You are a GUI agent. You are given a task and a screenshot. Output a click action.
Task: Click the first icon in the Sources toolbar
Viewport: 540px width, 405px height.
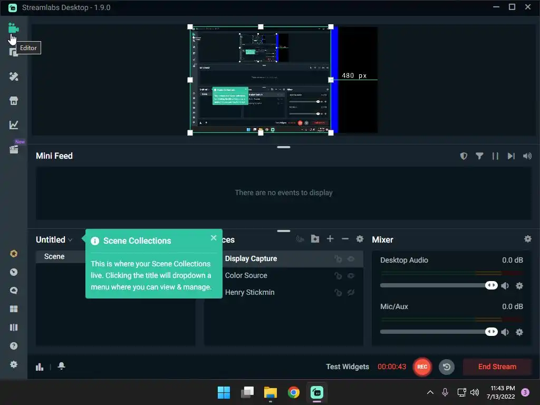coord(300,239)
